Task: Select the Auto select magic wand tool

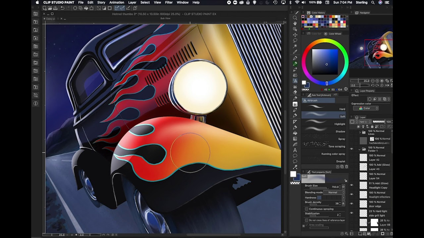Action: [x=295, y=46]
